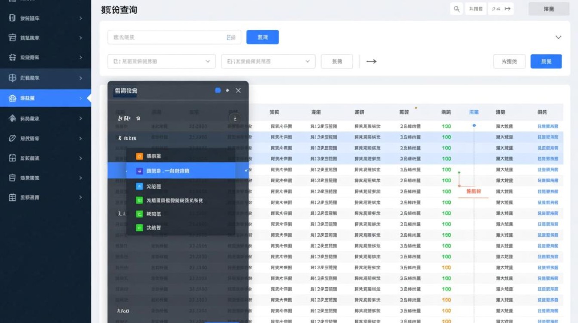Open the hovered sidebar row with split-panel icon

[45, 78]
